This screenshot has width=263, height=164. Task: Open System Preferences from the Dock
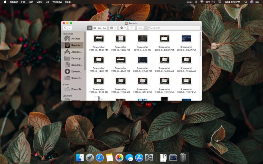[x=149, y=158]
